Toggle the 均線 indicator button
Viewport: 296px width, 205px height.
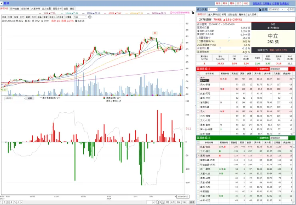[x=4, y=17]
